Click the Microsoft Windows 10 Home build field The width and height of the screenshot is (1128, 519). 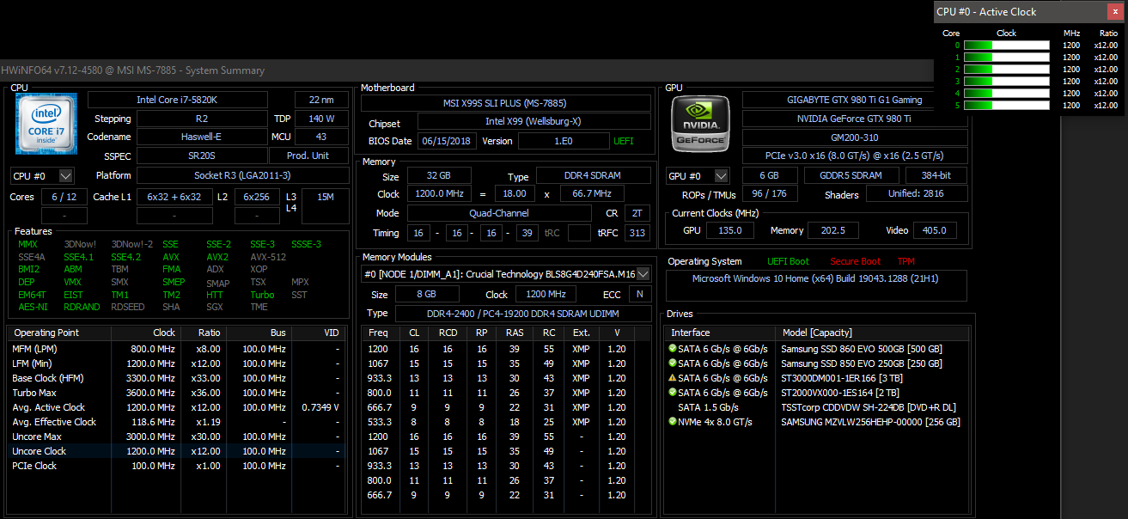(x=817, y=285)
